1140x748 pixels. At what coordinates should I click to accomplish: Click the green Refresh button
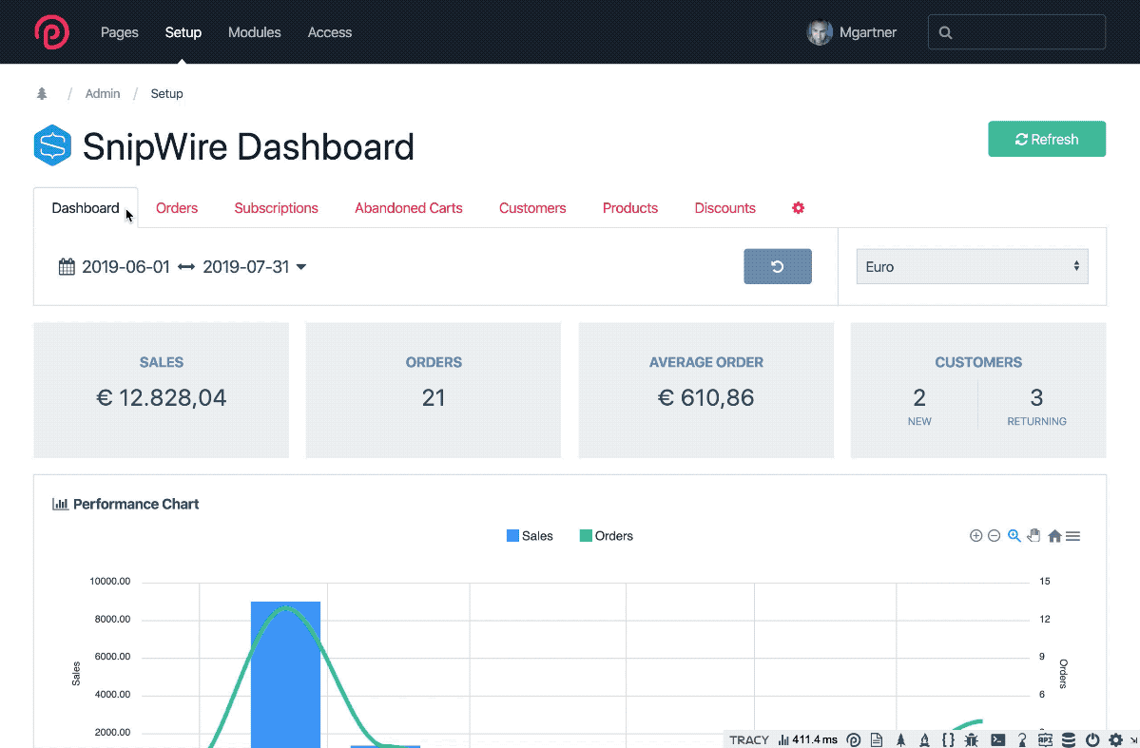tap(1047, 139)
